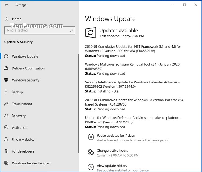Open Recovery settings
This screenshot has height=172, width=202.
(x=19, y=116)
